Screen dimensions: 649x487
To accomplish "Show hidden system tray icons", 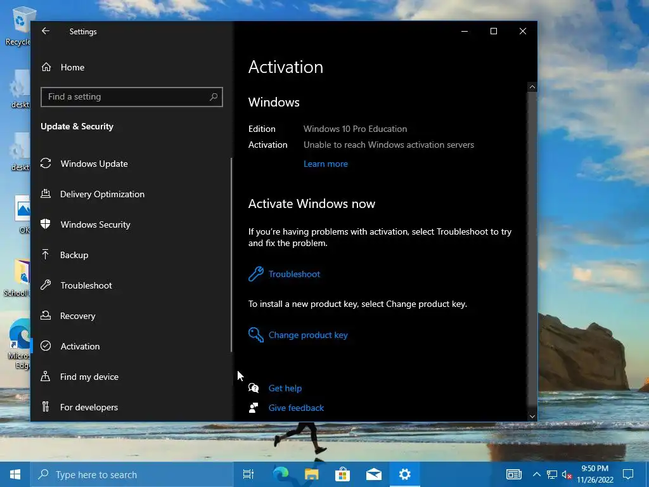I will click(x=536, y=474).
